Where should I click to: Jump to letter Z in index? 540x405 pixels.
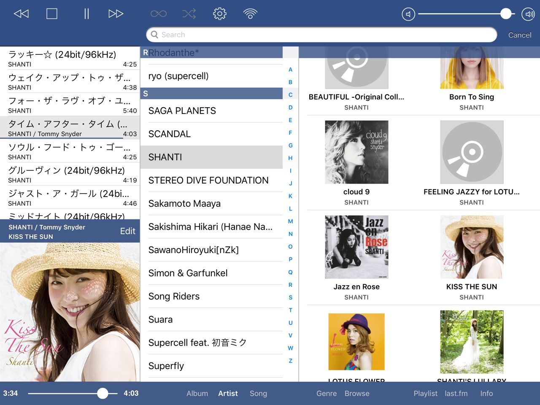pos(290,361)
